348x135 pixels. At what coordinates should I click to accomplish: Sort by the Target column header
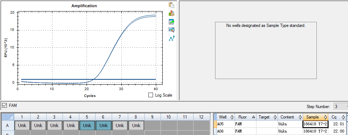click(x=266, y=117)
